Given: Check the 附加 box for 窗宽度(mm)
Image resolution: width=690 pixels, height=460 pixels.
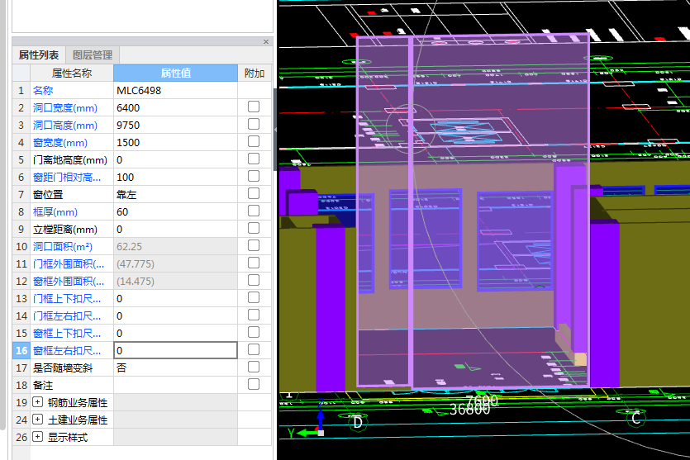Looking at the screenshot, I should 254,141.
